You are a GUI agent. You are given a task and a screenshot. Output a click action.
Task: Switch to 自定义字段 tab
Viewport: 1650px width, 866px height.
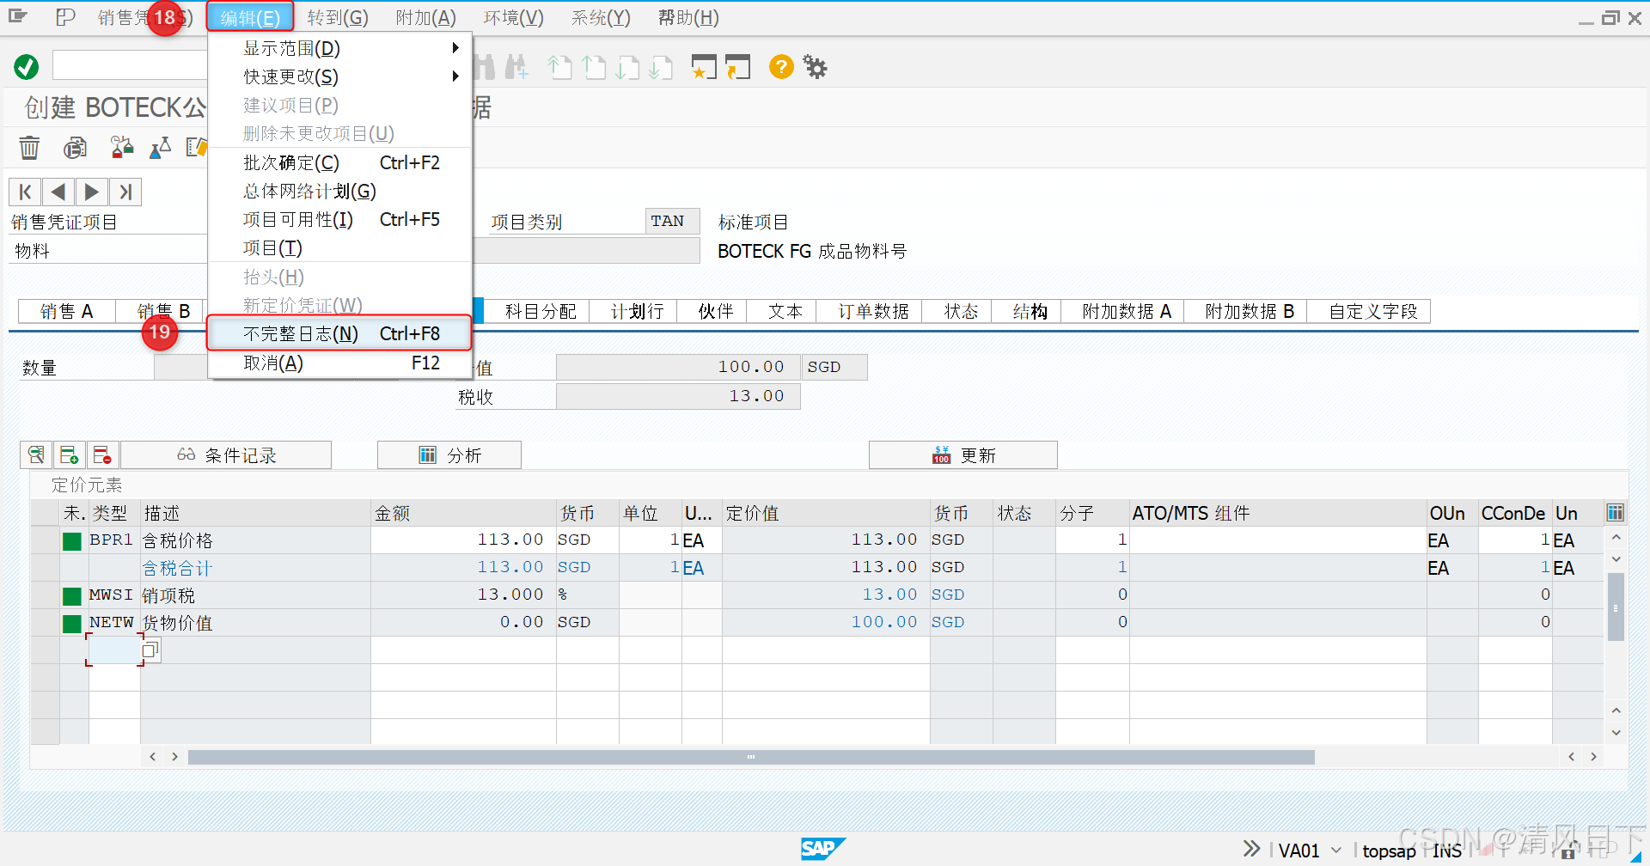1373,311
